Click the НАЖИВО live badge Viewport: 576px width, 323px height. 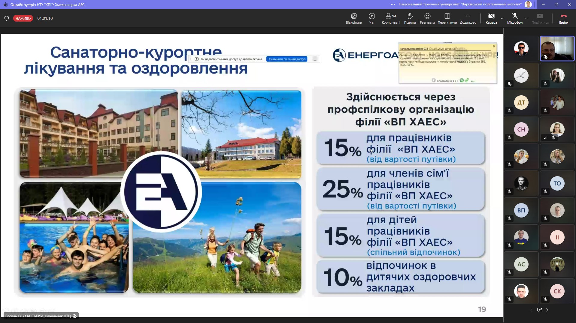click(23, 18)
